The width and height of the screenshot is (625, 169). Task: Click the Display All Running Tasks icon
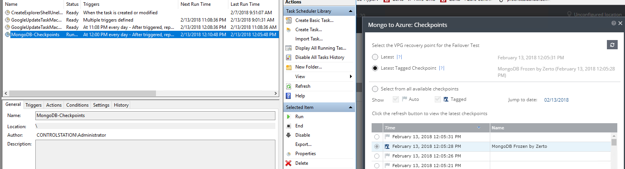(288, 48)
